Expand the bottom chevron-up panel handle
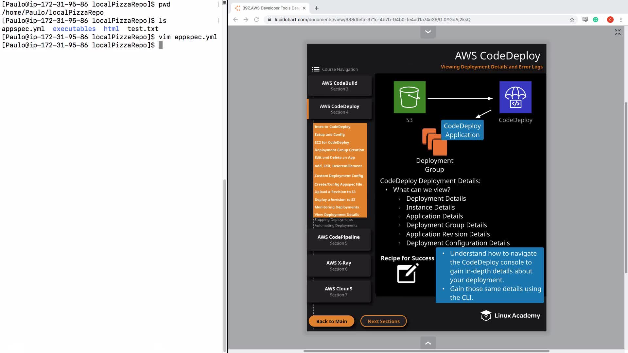 point(428,343)
